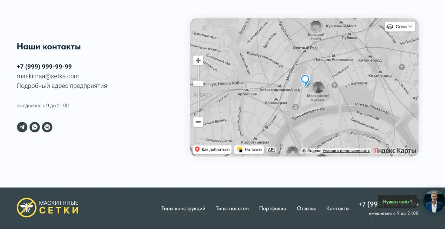Click the Как добраться button
The height and width of the screenshot is (229, 445).
(x=212, y=149)
